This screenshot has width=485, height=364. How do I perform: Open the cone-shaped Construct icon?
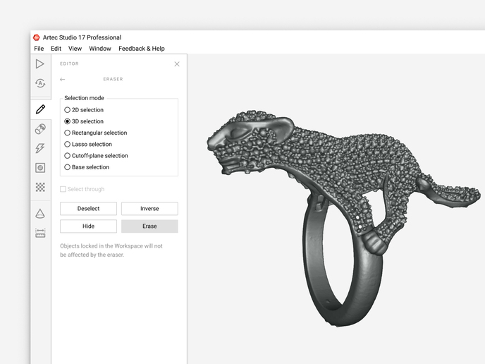tap(40, 213)
